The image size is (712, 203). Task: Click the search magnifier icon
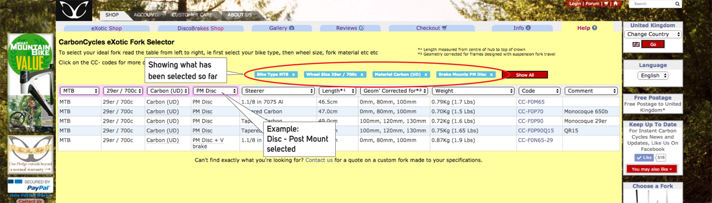click(x=677, y=4)
